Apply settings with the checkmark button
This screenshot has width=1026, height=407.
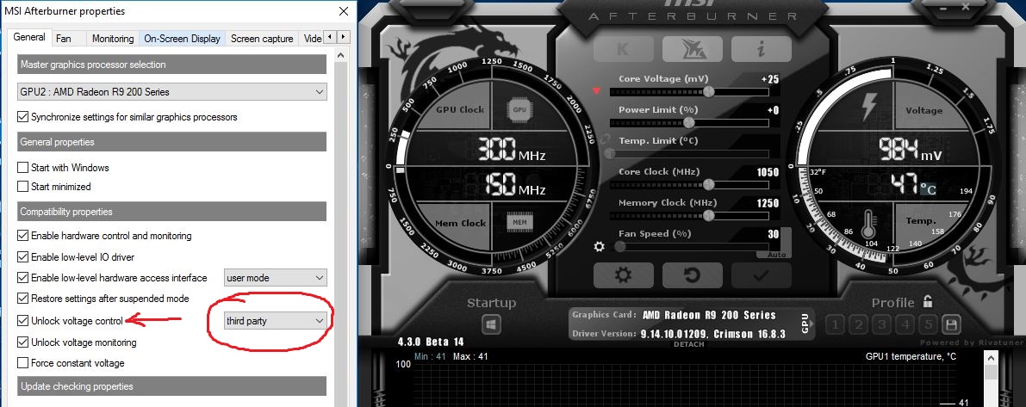761,275
